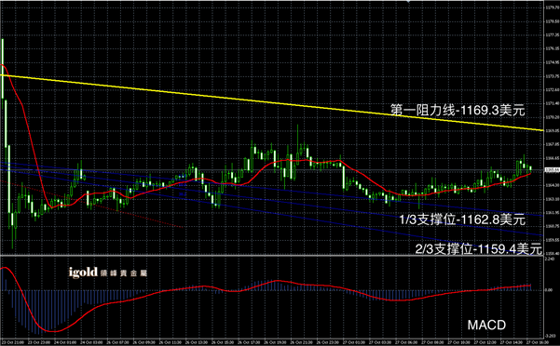The image size is (560, 346).
Task: Select the yellow resistance trend line
Action: click(271, 102)
